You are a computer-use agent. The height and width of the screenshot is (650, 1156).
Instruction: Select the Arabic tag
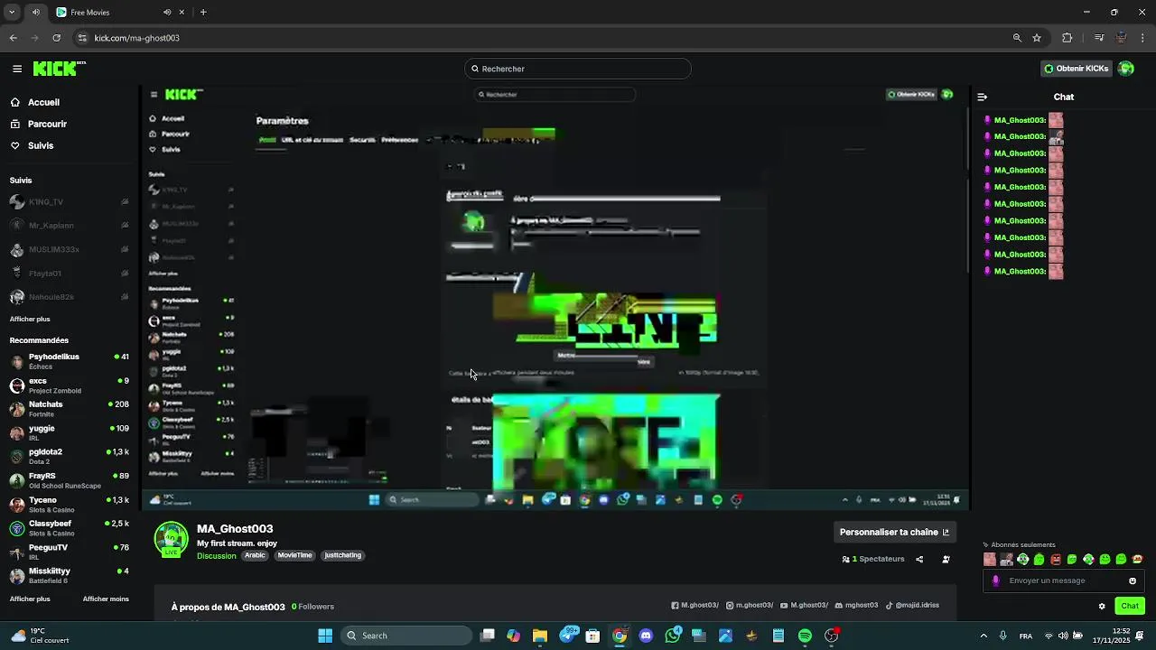pos(256,555)
